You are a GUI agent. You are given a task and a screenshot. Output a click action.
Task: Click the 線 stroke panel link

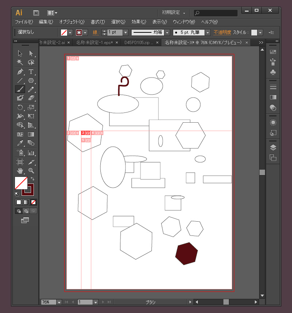[95, 32]
